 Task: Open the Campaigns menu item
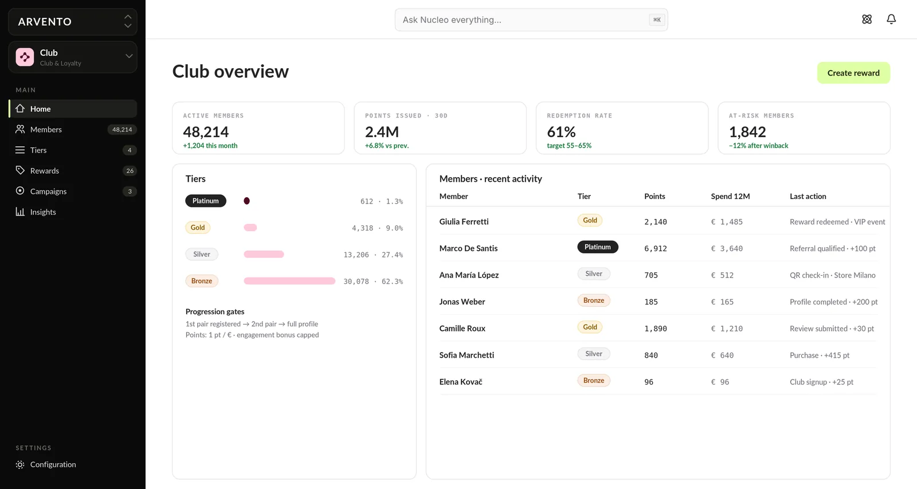tap(73, 191)
